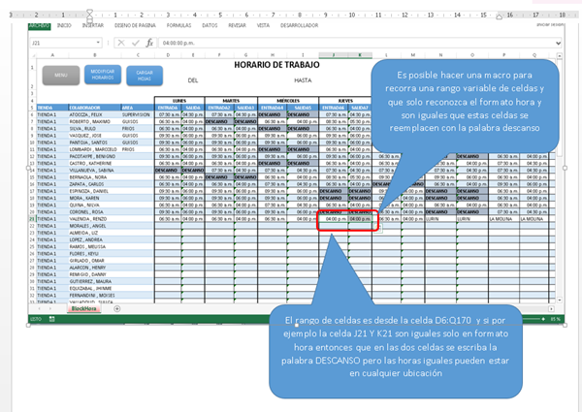582x412 pixels.
Task: Select the cell VALENCIA, RENZO
Action: click(x=95, y=219)
